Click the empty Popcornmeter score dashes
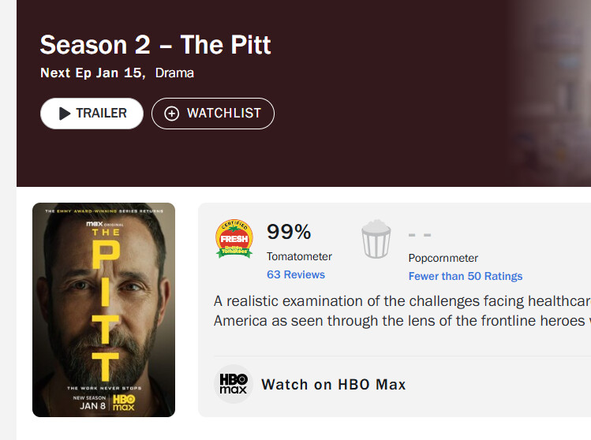Viewport: 591px width, 440px height. tap(420, 235)
